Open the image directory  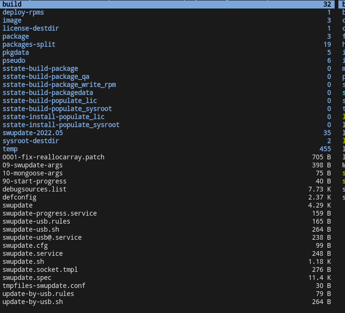[12, 20]
